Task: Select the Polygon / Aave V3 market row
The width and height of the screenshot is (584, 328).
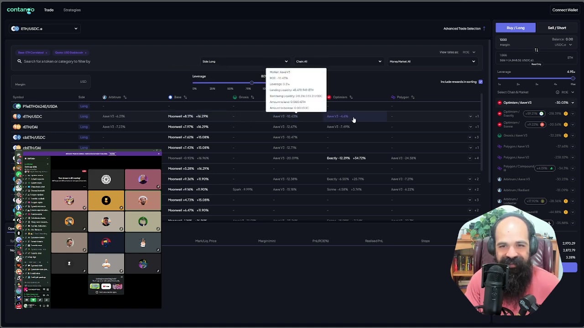Action: click(x=537, y=146)
